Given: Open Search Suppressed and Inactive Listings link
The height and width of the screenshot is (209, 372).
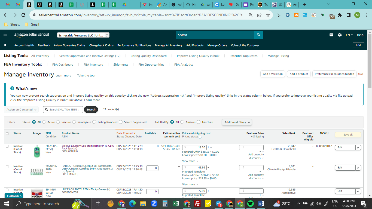Looking at the screenshot, I should [90, 56].
